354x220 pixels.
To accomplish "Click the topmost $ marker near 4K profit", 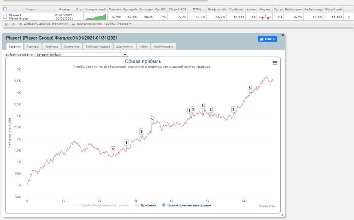I will 250,88.
